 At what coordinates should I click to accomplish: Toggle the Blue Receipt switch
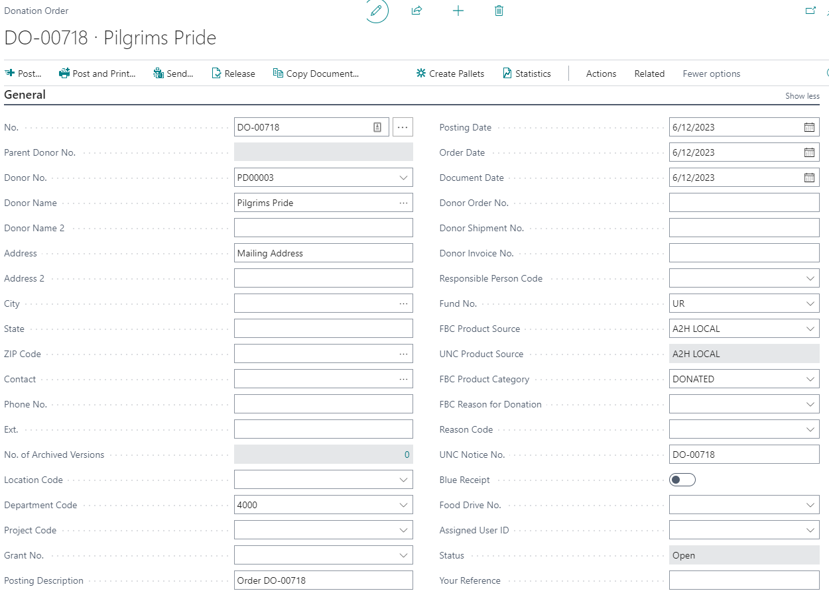coord(682,480)
